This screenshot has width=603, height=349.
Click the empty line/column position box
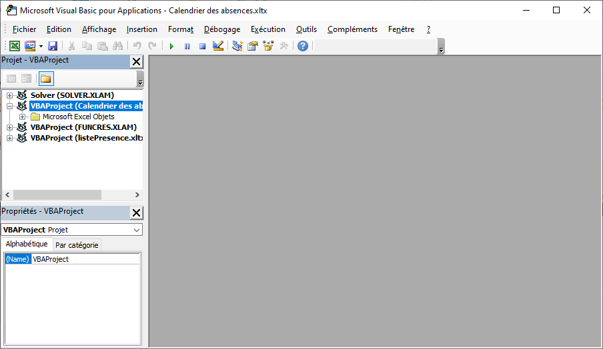(375, 46)
